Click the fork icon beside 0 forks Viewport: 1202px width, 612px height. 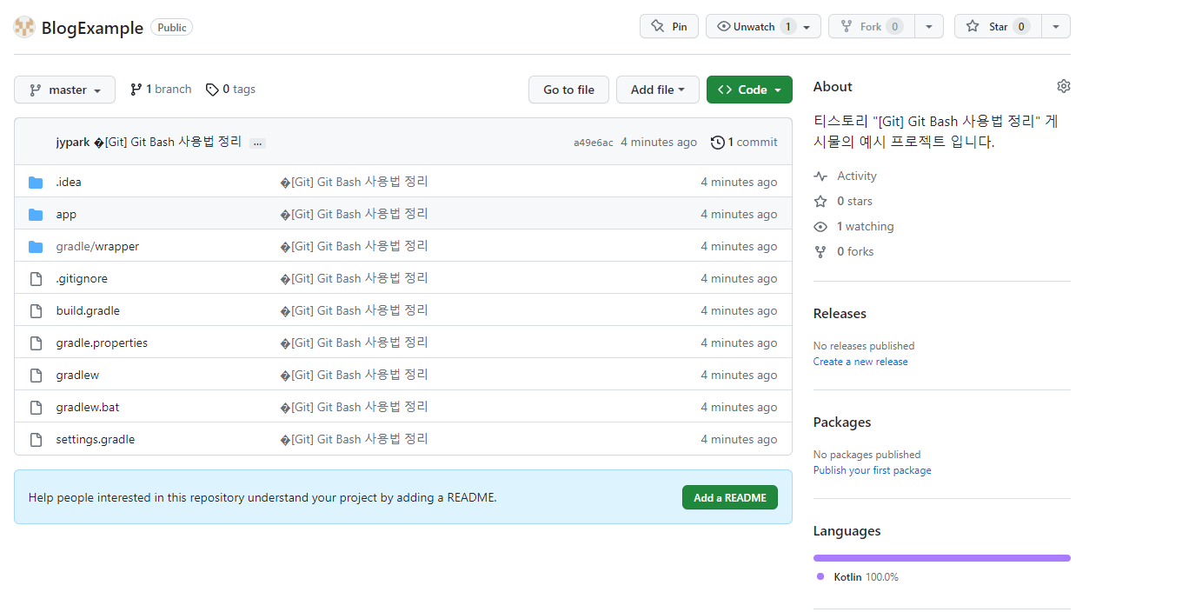(820, 252)
